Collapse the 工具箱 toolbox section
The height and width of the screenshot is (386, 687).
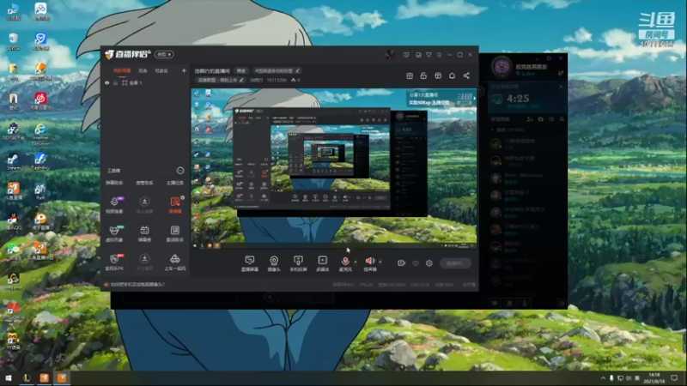pos(180,170)
